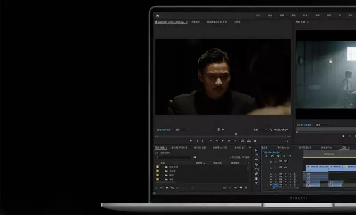Open Program monitor tab panel menu
The height and width of the screenshot is (215, 356).
[307, 22]
